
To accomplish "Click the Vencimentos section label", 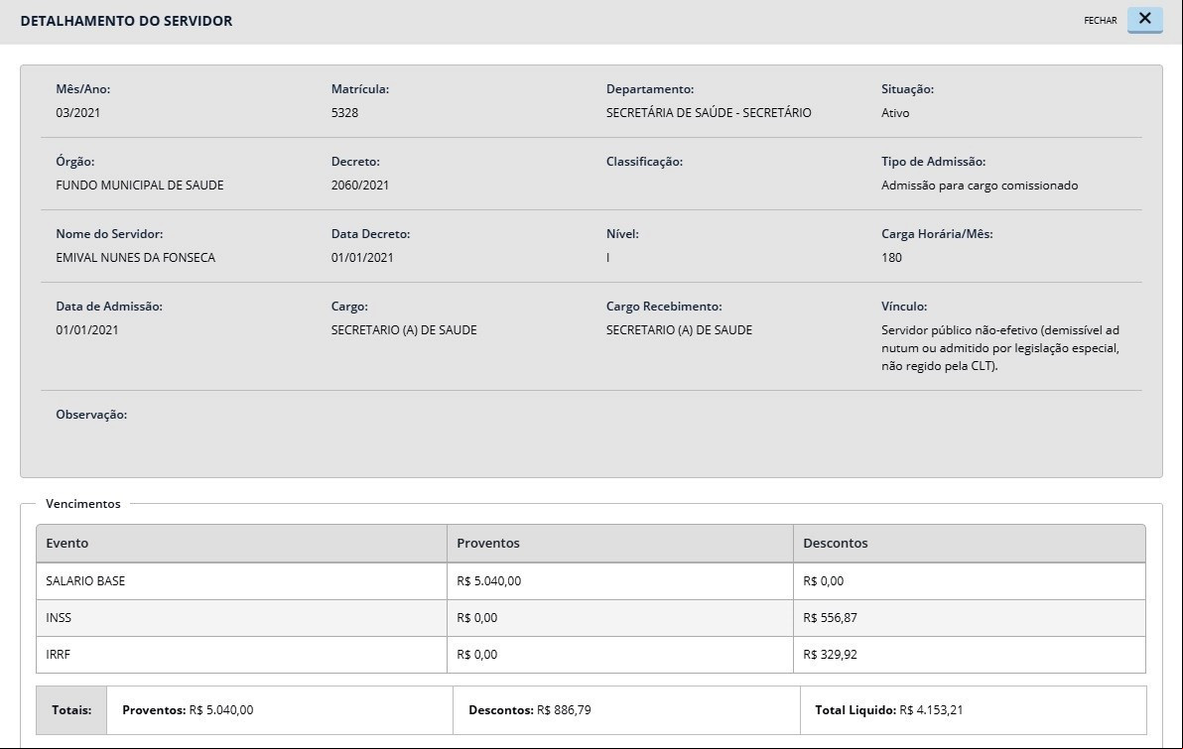I will [x=83, y=504].
